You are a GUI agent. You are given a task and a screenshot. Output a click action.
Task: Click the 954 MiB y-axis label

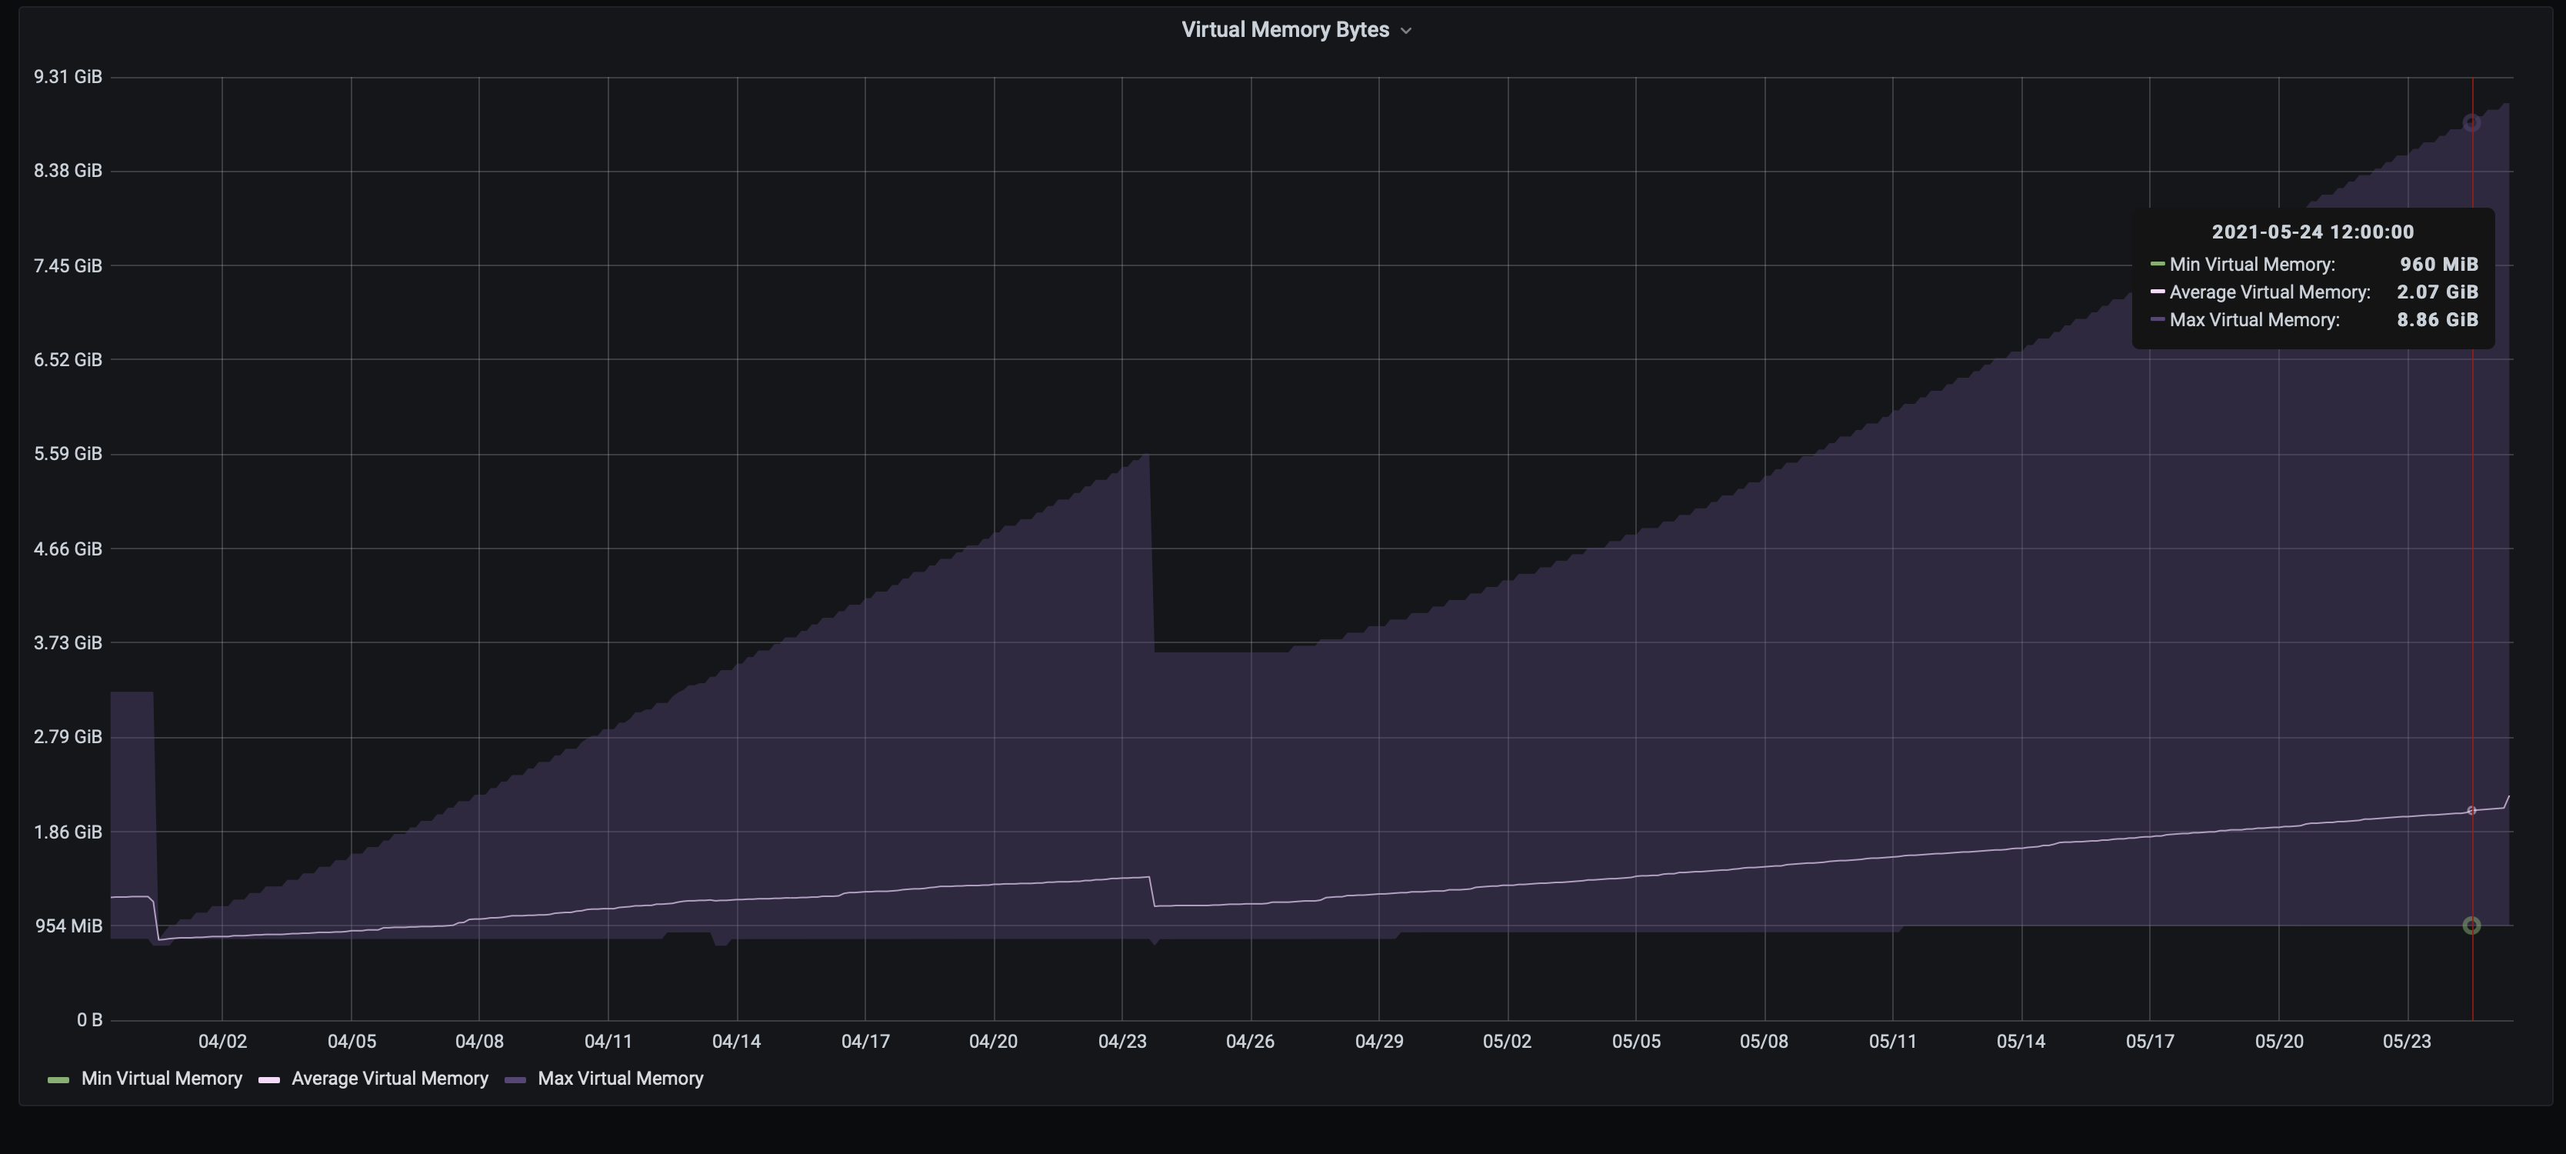tap(68, 926)
